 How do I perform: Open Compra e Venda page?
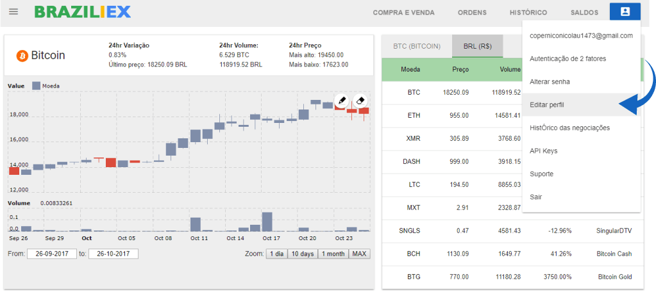(403, 13)
